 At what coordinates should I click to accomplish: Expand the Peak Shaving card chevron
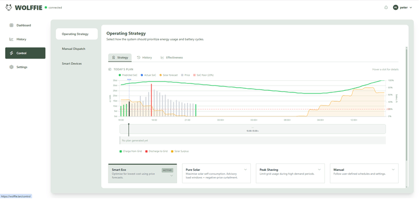click(x=319, y=170)
